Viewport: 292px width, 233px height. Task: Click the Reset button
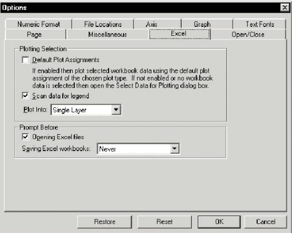click(x=164, y=221)
